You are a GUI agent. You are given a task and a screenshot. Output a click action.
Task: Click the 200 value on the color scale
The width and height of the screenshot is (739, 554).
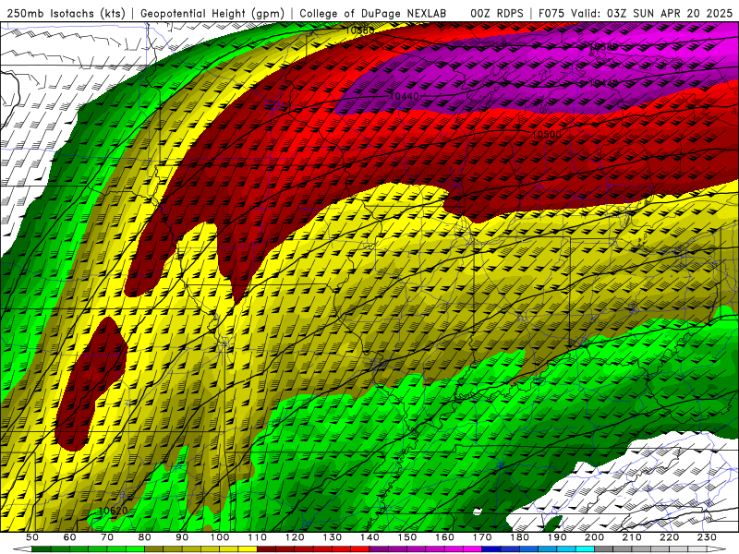pyautogui.click(x=594, y=537)
